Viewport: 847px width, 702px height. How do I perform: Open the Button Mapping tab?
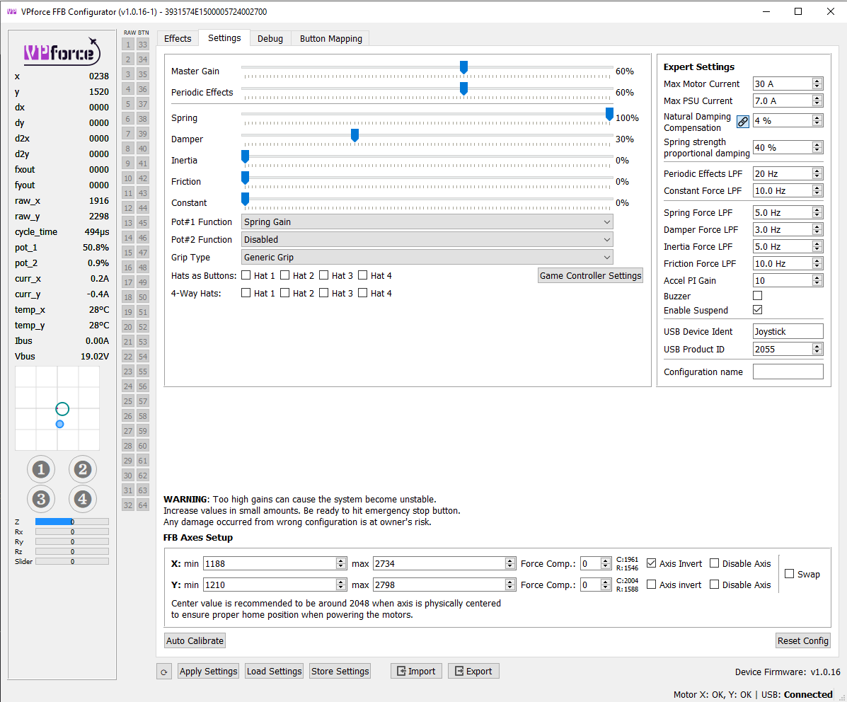[330, 38]
